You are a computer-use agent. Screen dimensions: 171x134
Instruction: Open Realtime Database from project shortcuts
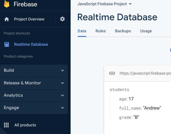pyautogui.click(x=31, y=44)
